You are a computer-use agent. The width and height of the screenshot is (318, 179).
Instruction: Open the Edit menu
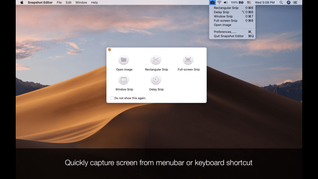pos(69,3)
